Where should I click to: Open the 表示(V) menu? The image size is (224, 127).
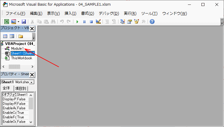pos(54,13)
